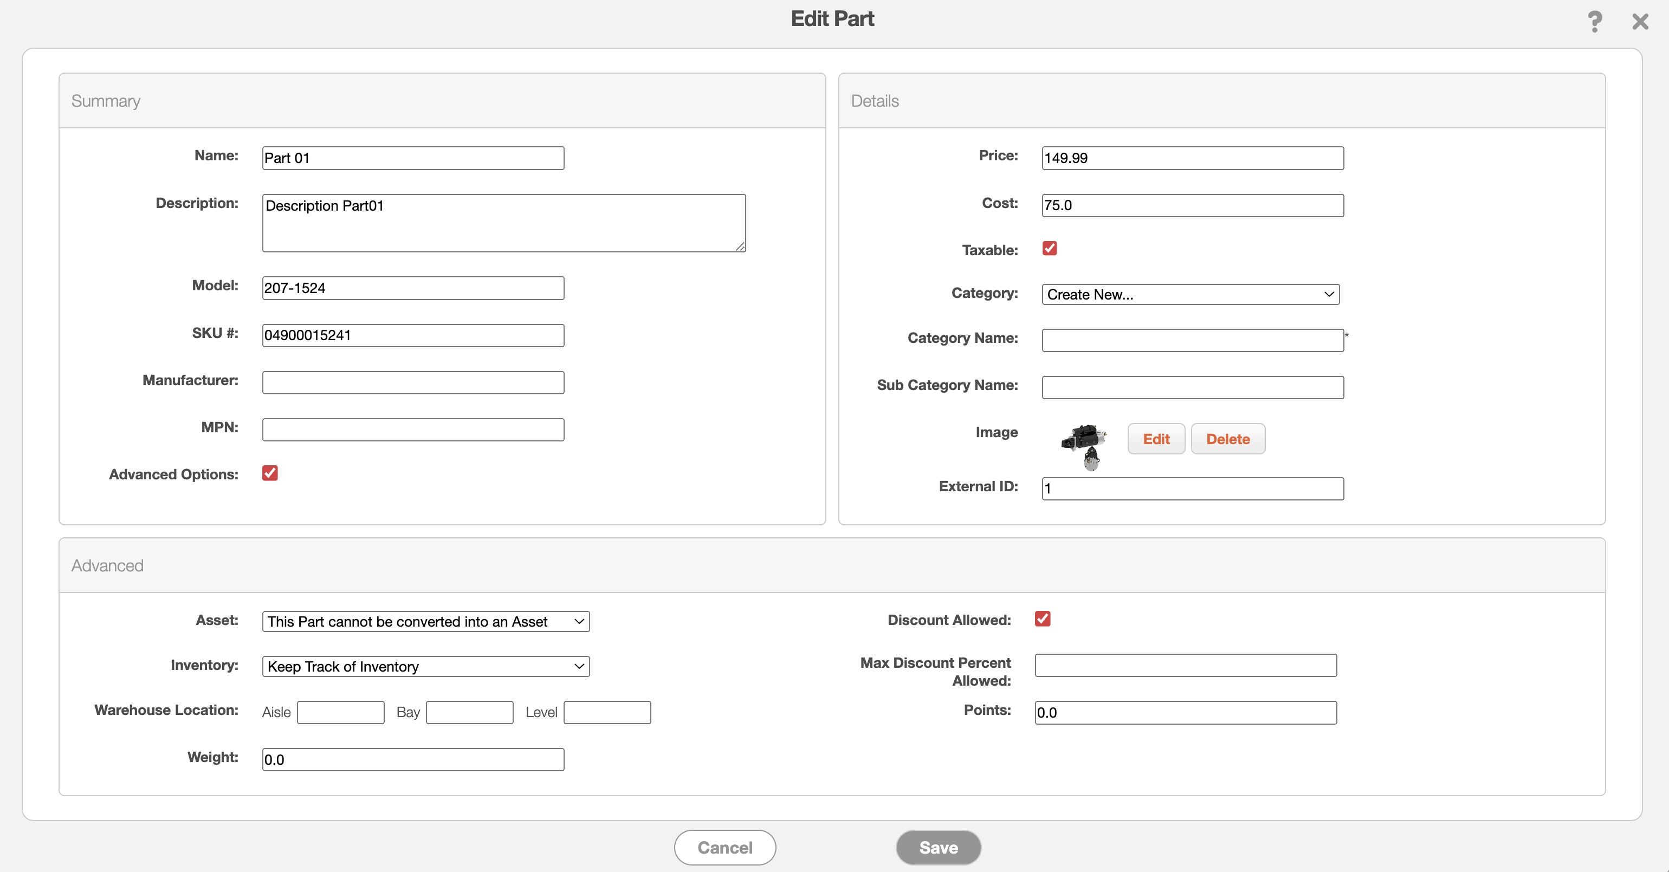1669x872 pixels.
Task: Click into the Name field
Action: [x=413, y=158]
